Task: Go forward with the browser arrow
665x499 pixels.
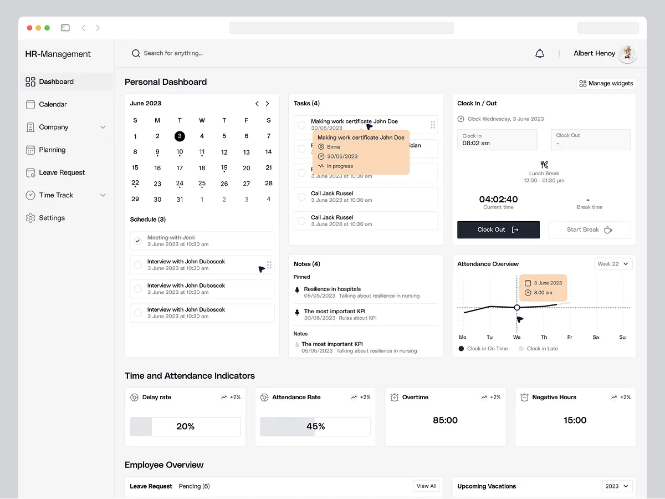Action: (98, 28)
